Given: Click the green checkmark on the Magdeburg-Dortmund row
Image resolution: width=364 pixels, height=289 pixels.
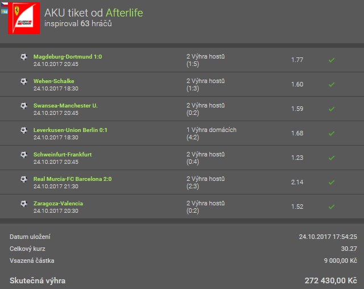Looking at the screenshot, I should click(332, 60).
